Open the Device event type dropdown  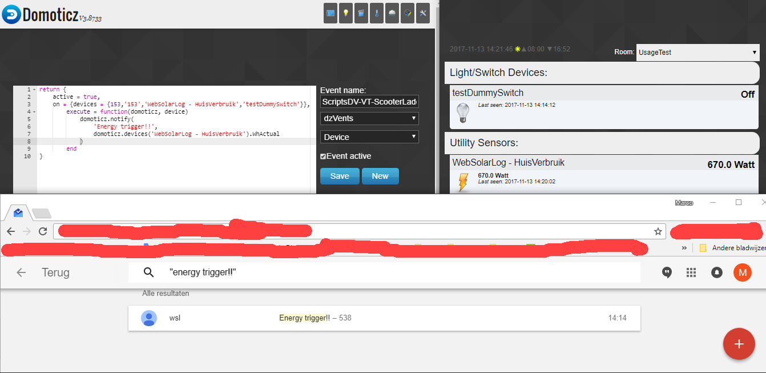(x=369, y=137)
